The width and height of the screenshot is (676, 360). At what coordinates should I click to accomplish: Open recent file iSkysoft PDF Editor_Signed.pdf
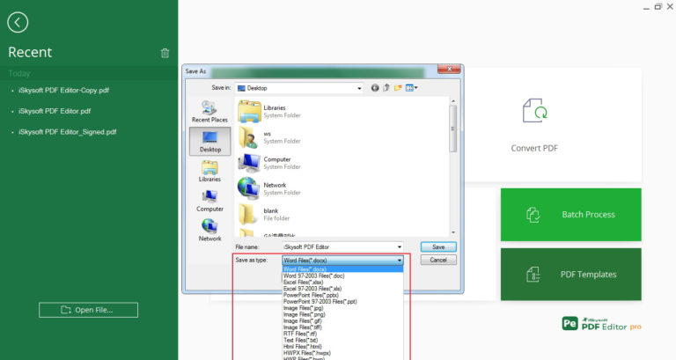(x=68, y=132)
